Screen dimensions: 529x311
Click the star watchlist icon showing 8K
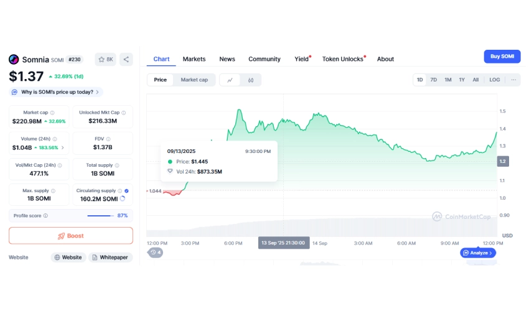pyautogui.click(x=105, y=59)
